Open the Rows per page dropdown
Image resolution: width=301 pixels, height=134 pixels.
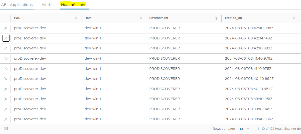pos(245,129)
